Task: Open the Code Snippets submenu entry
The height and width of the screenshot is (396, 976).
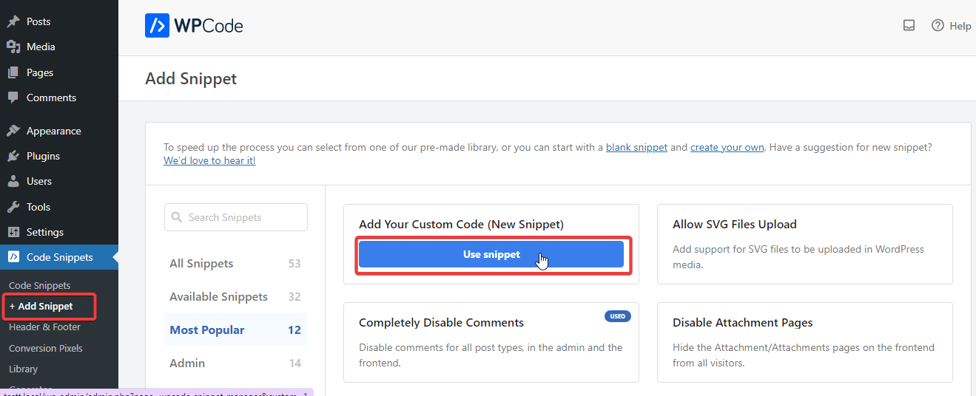Action: [40, 285]
